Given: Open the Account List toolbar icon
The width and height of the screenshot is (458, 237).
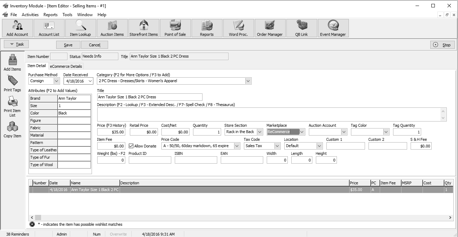Looking at the screenshot, I should [49, 28].
